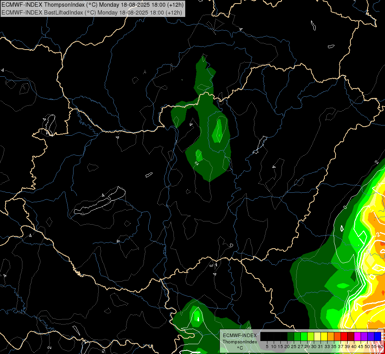Click legend tick label 20
385x354 pixels.
(287, 347)
